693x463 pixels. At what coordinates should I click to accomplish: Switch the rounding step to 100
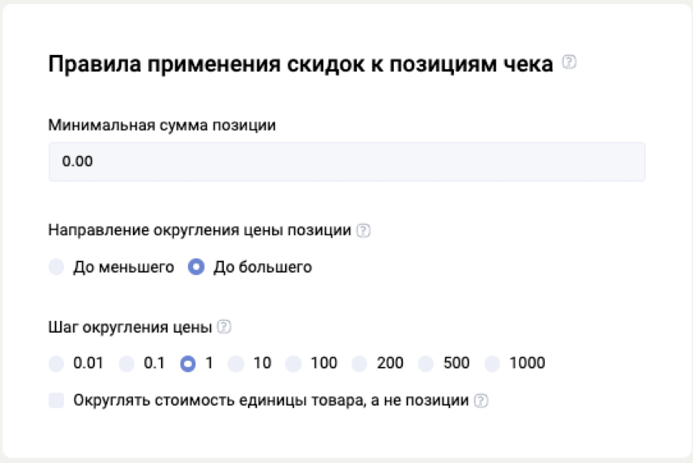[294, 364]
